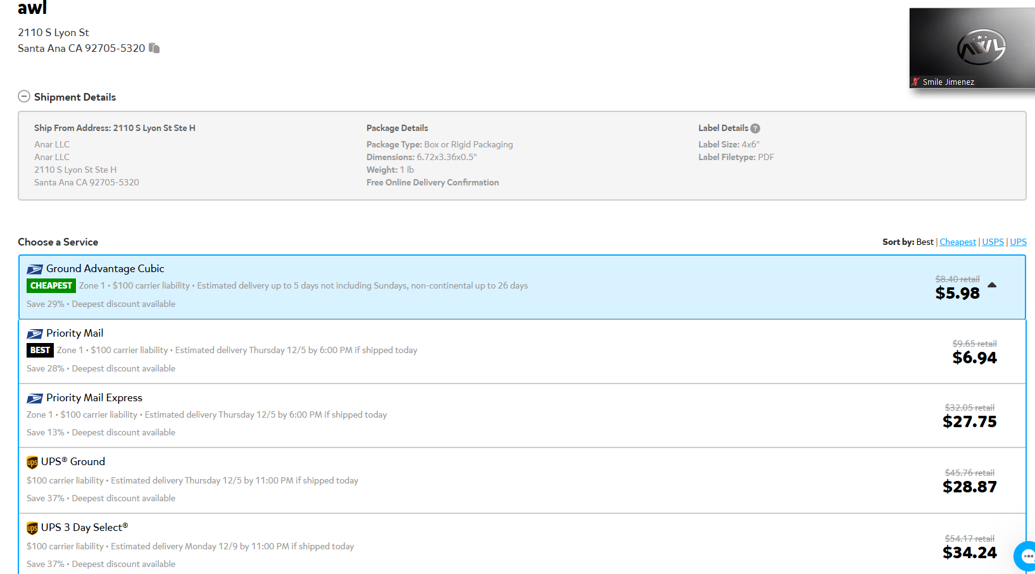Pick the UPS 3 Day Select service

(x=522, y=544)
